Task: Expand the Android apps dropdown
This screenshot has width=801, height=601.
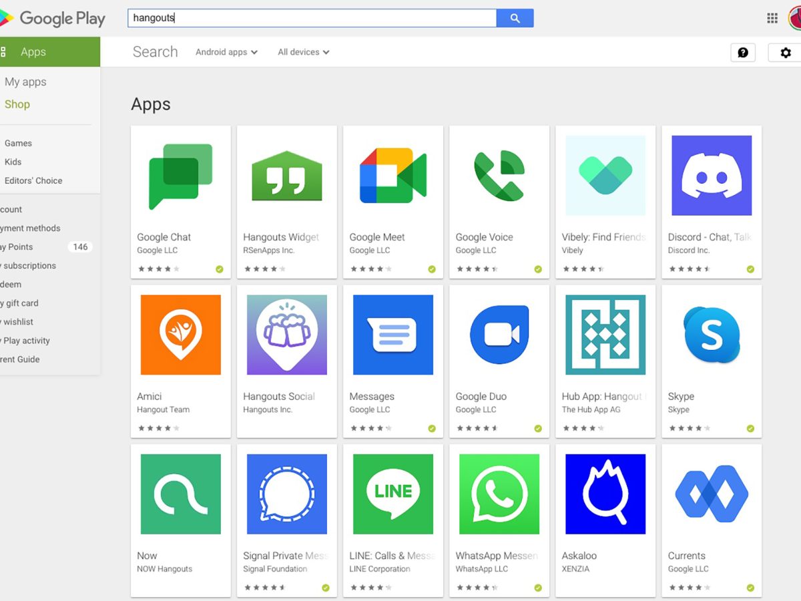Action: coord(226,52)
